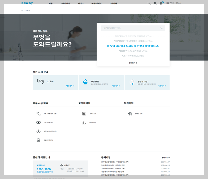This screenshot has height=179, width=208.
Task: Open the user account icon
Action: click(x=155, y=3)
